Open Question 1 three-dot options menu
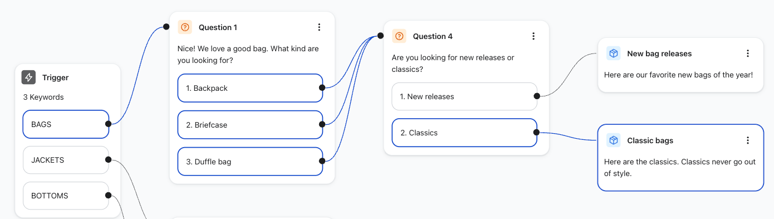774x219 pixels. coord(319,27)
